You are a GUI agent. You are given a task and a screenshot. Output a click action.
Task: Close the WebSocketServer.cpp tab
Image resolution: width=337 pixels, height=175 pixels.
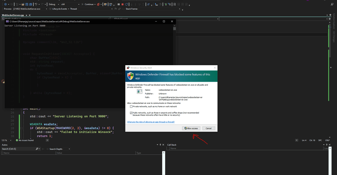tap(30, 15)
